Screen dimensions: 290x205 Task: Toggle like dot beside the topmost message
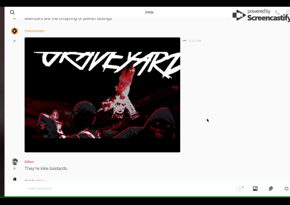point(14,19)
